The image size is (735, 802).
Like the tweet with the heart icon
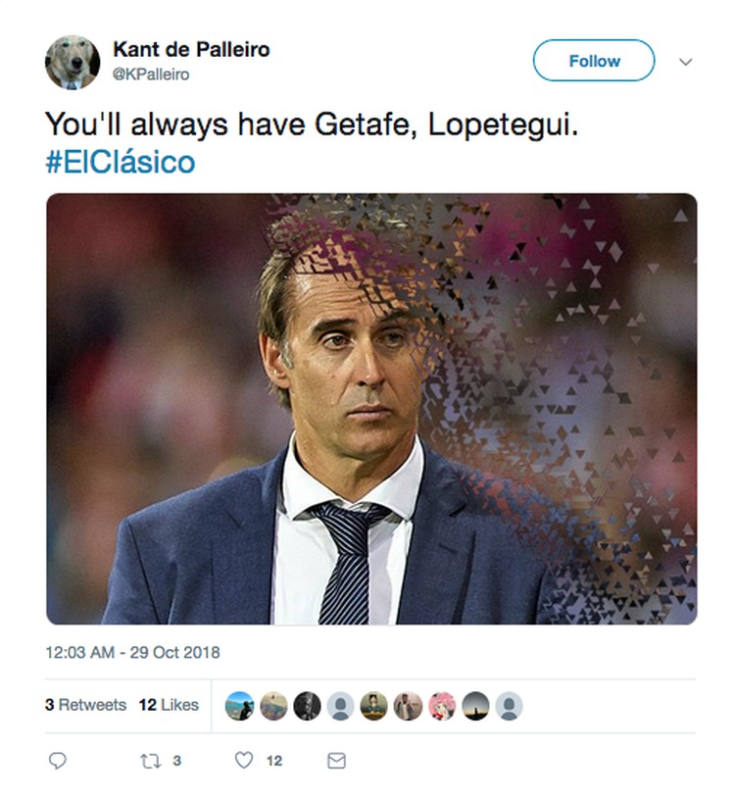click(x=244, y=760)
